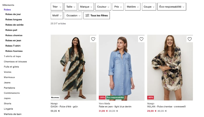The width and height of the screenshot is (204, 117).
Task: Expand the Éco-responsabilité filter
Action: 173,7
